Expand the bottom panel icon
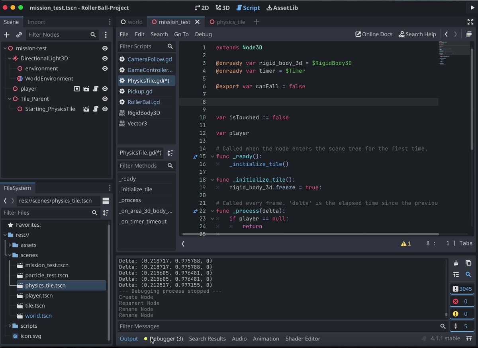The height and width of the screenshot is (348, 478). coord(468,338)
